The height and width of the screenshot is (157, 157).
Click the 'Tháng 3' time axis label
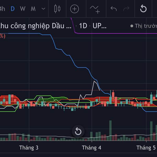29,148
